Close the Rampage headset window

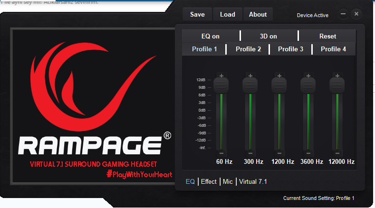click(356, 14)
